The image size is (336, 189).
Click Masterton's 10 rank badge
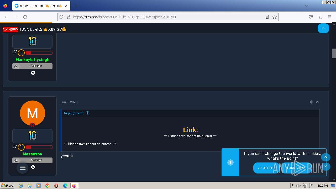click(x=32, y=136)
